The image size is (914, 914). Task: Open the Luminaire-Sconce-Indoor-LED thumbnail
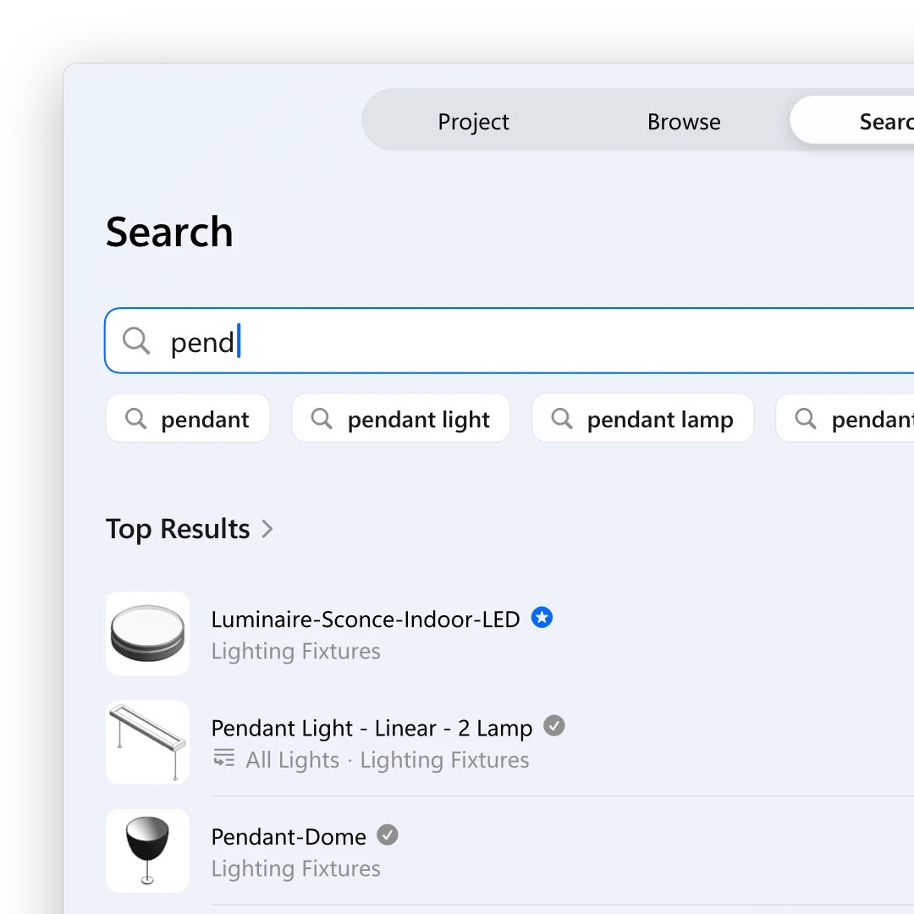(x=147, y=634)
